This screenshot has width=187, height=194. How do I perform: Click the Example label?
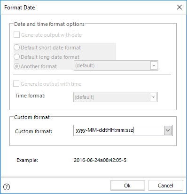pos(27,160)
